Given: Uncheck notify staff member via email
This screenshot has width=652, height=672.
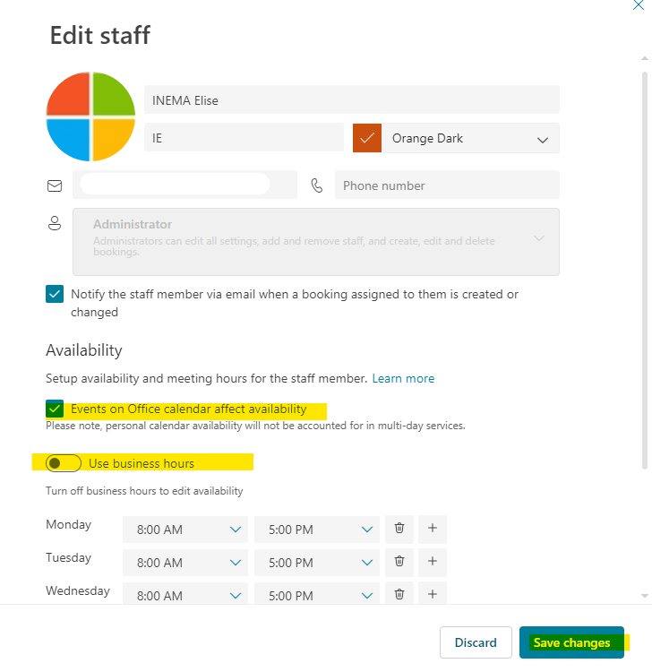Looking at the screenshot, I should tap(55, 294).
